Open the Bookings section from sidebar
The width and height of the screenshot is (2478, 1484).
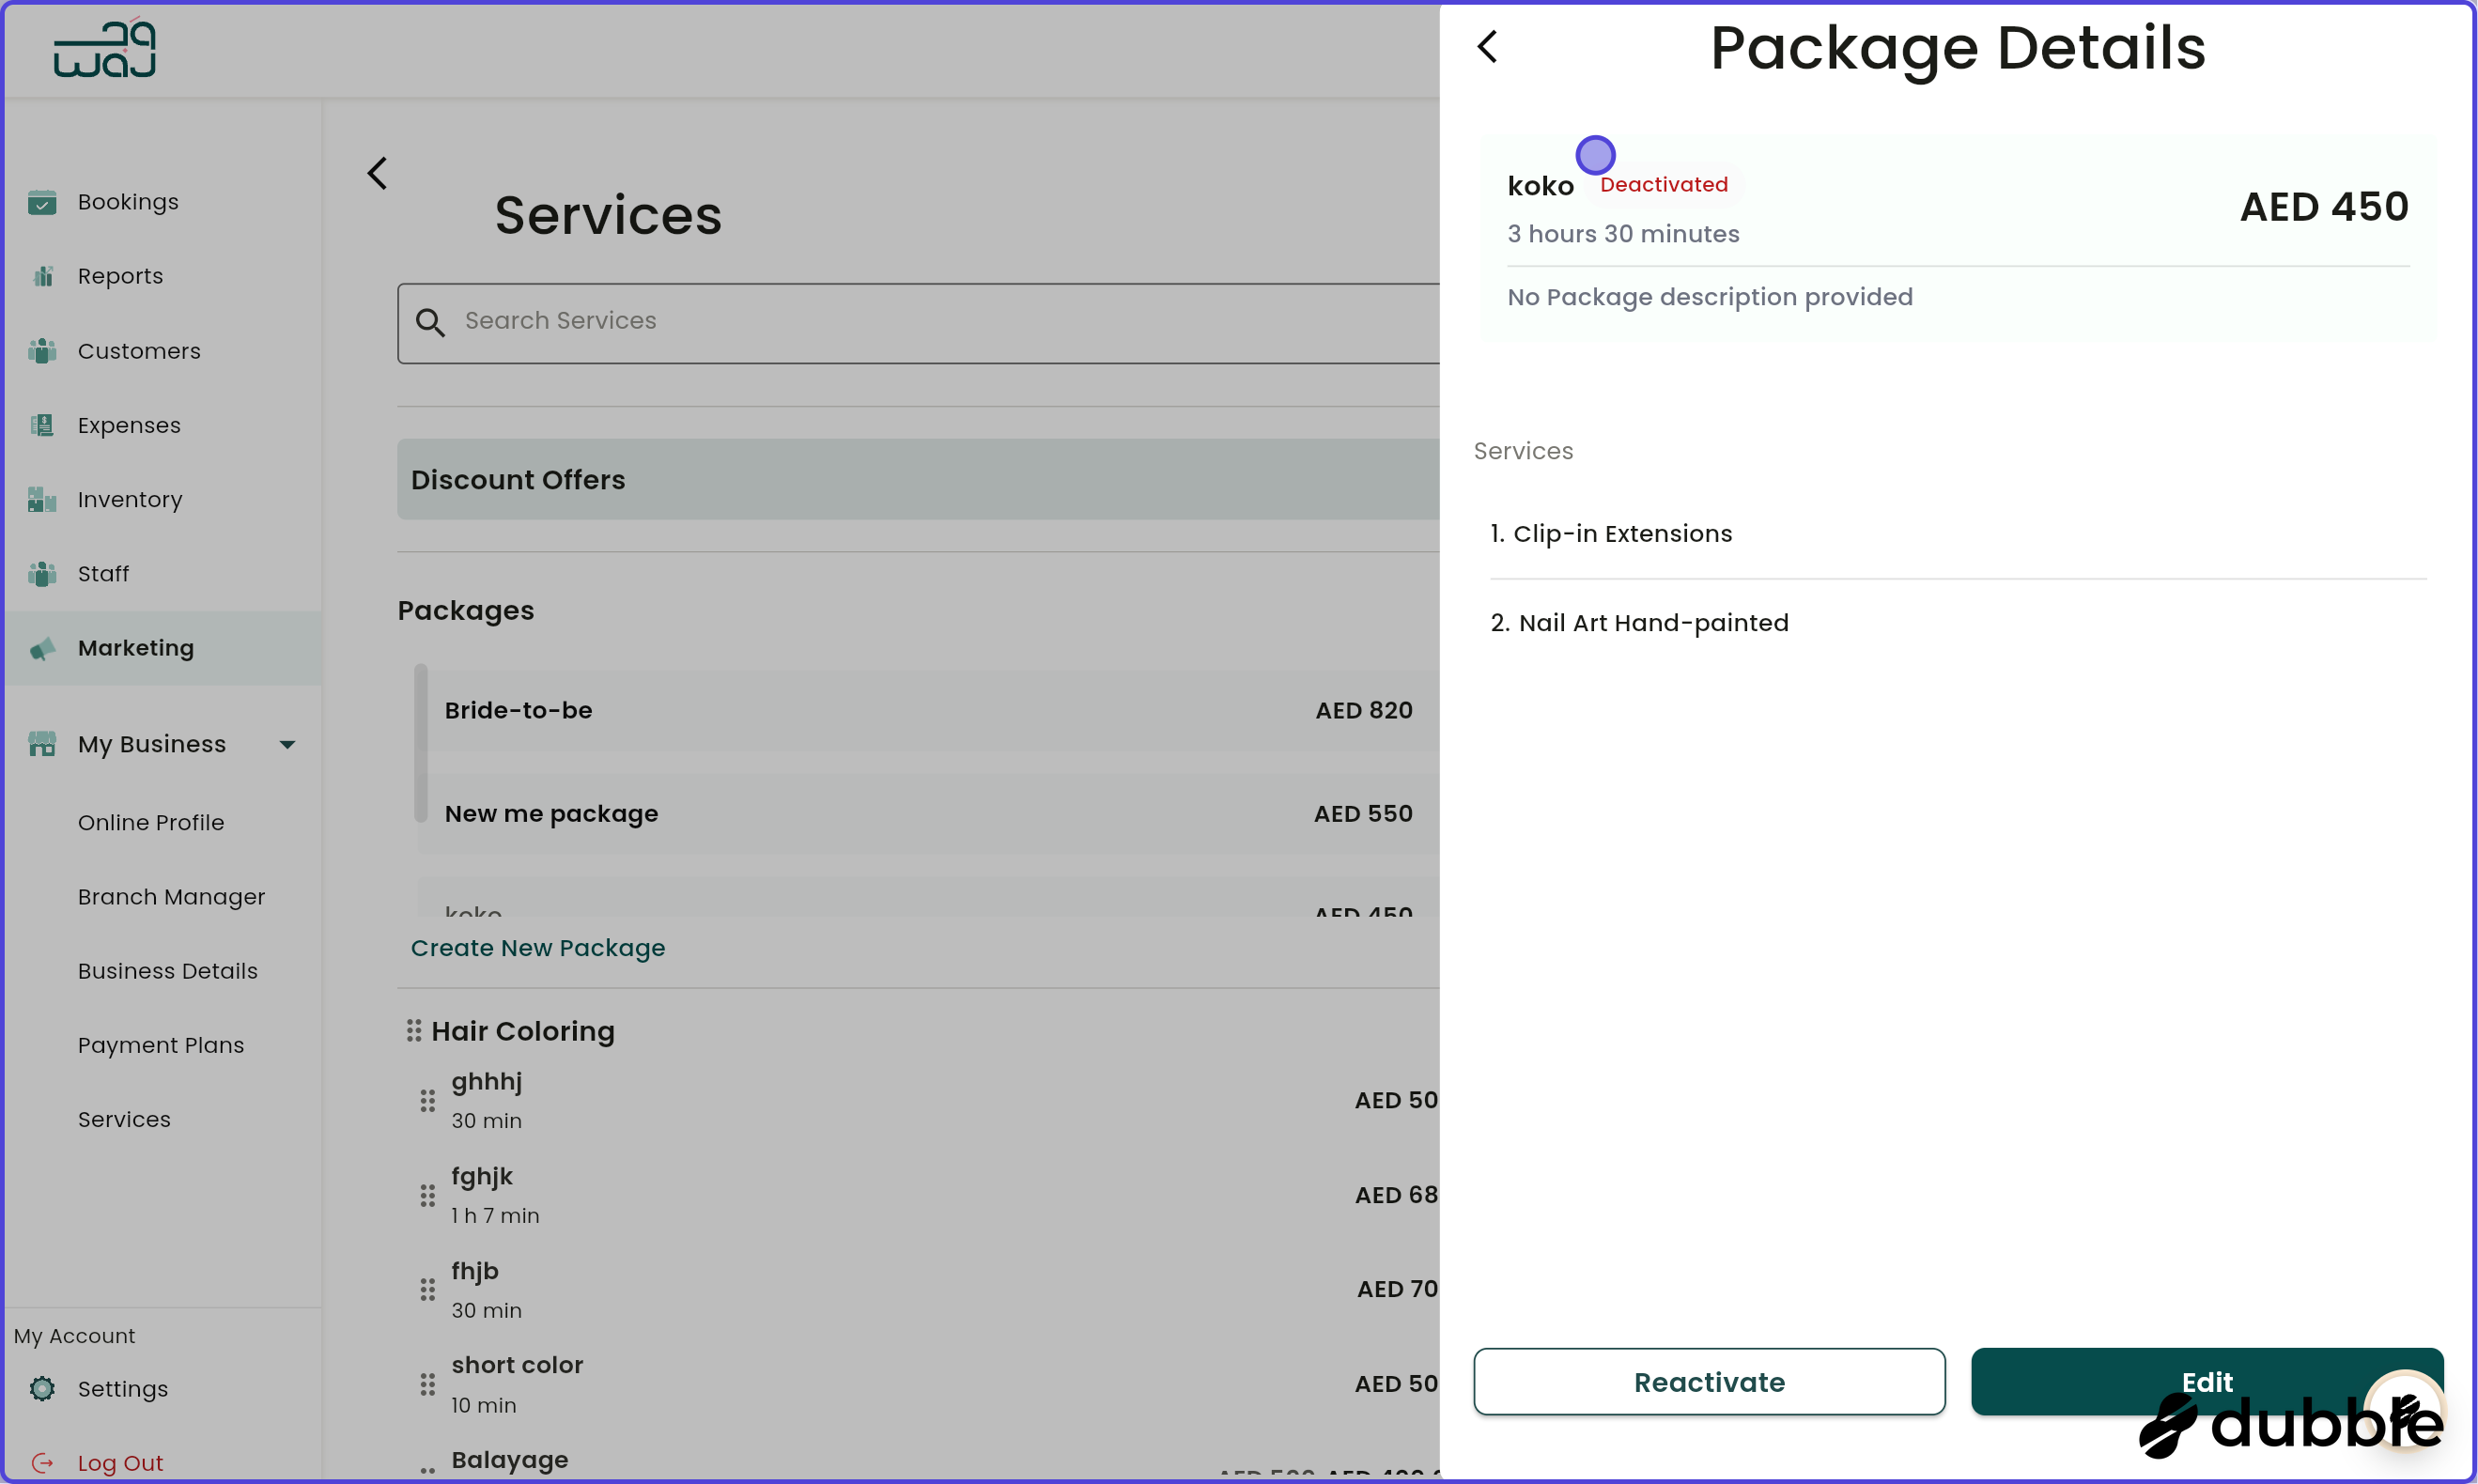pos(43,202)
